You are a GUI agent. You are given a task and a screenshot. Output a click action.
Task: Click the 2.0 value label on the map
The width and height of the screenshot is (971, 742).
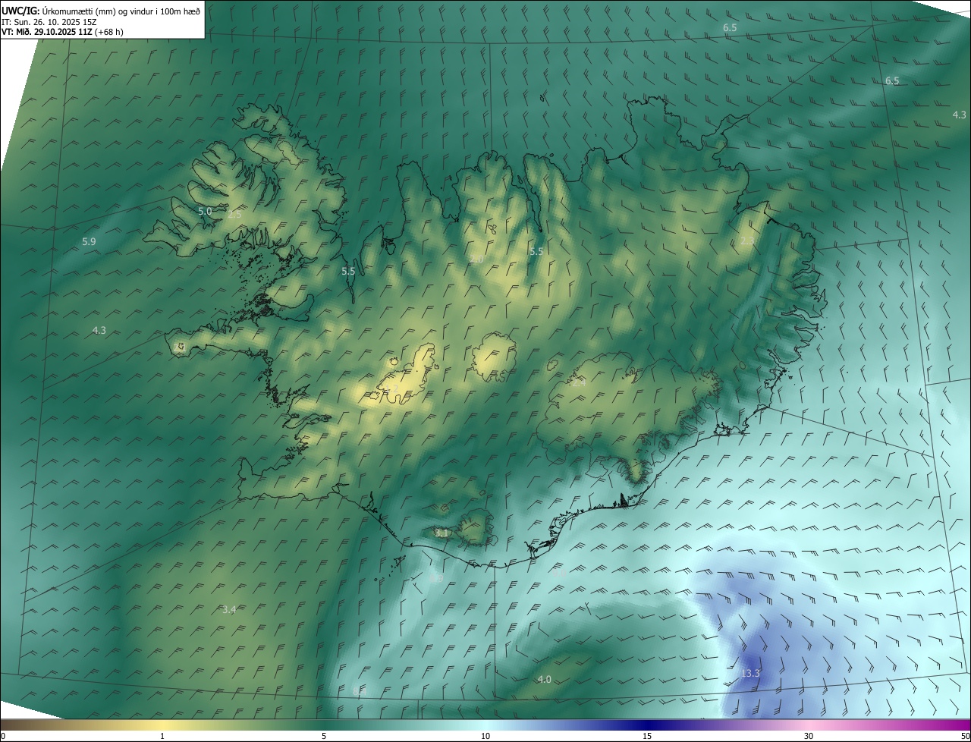click(476, 259)
